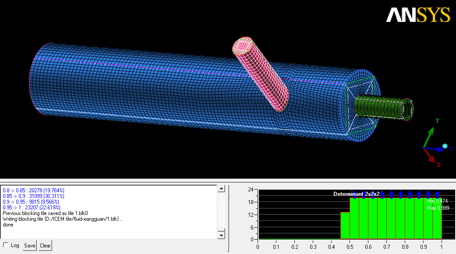456x254 pixels.
Task: Click the Save button in message panel
Action: [x=30, y=246]
